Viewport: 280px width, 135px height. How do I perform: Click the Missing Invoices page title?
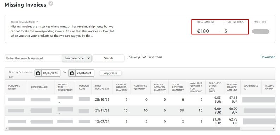(25, 5)
